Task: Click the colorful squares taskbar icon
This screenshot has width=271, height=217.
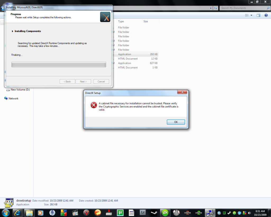Action: [x=64, y=213]
